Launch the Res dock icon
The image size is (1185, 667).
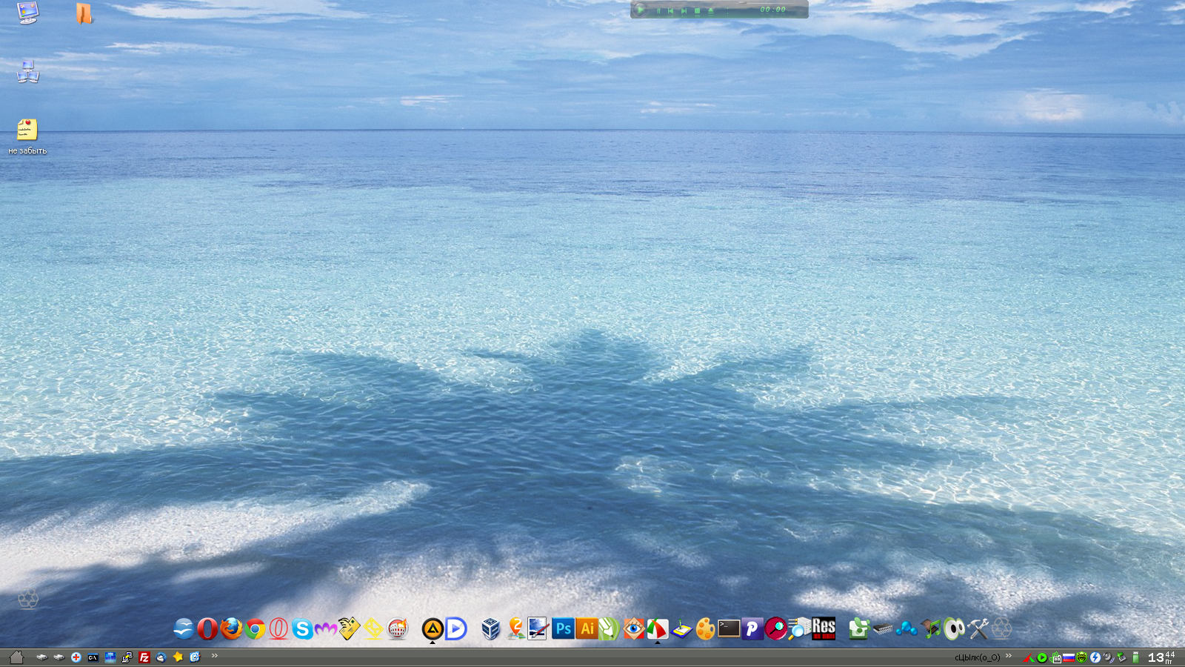click(x=824, y=628)
